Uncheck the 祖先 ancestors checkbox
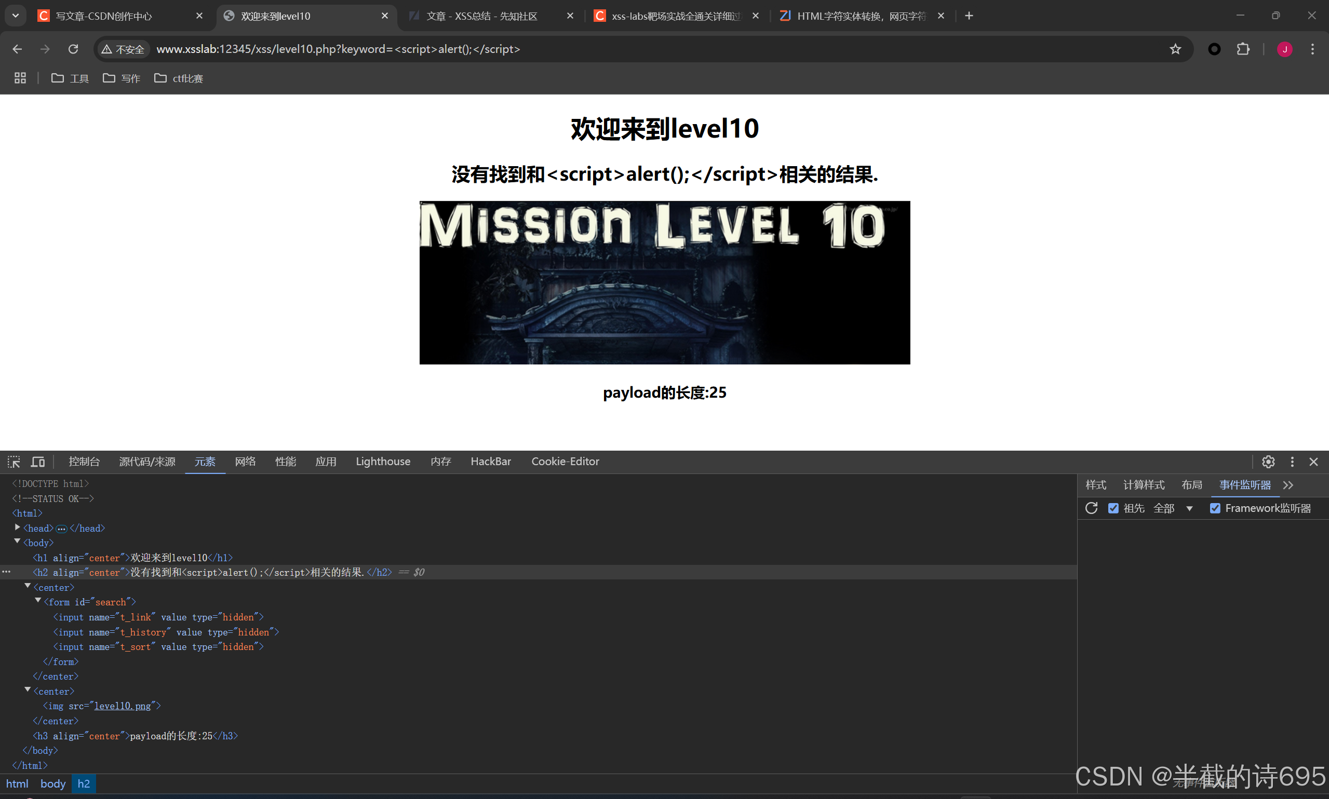Screen dimensions: 1329x799 pos(1113,508)
